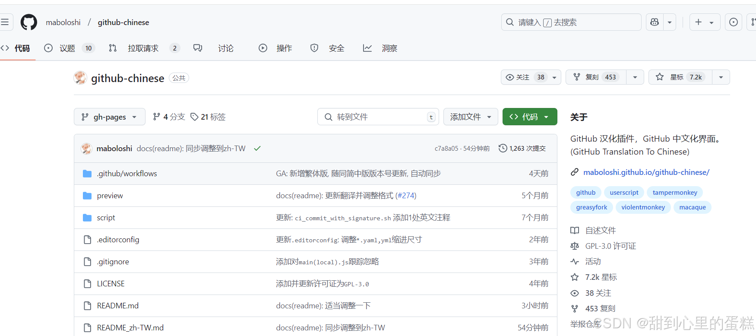Viewport: 756px width, 336px height.
Task: Open the README_zh-TW.md file
Action: (x=130, y=328)
